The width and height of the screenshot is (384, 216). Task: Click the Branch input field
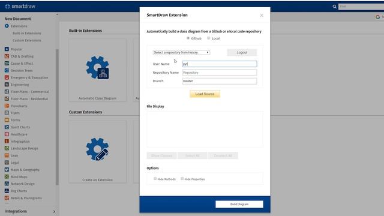[220, 81]
